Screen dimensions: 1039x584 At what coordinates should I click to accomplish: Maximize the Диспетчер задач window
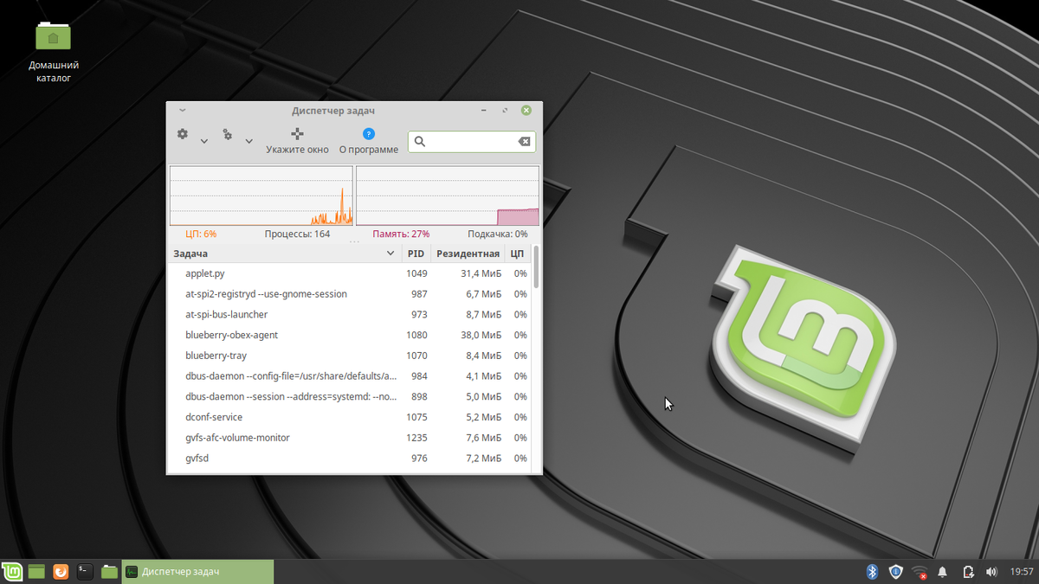coord(506,110)
